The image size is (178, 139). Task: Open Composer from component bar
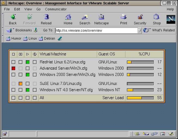(x=171, y=134)
